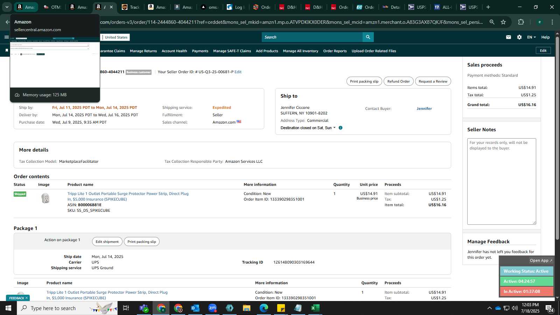Open Outlook from the taskbar
Screen dimensions: 560x315
tap(195, 308)
